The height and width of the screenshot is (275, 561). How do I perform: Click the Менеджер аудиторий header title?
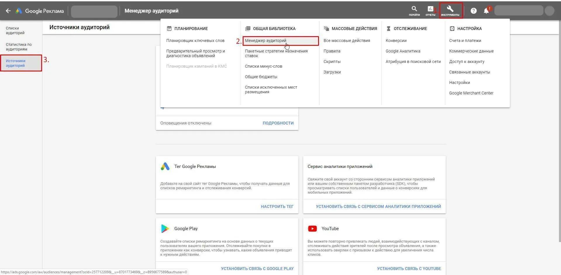(x=151, y=11)
